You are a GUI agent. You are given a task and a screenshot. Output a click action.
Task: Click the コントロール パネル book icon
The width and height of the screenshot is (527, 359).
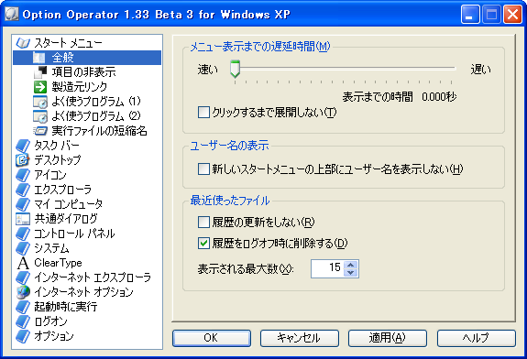click(23, 234)
